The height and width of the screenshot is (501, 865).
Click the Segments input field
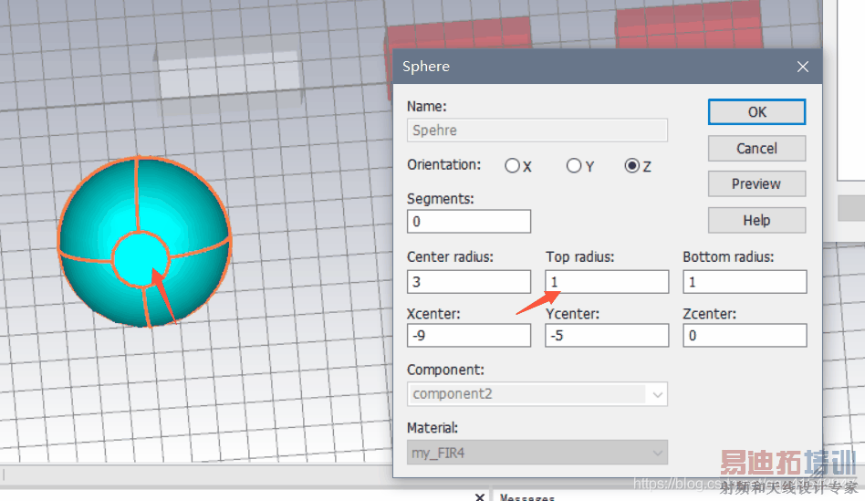click(x=469, y=221)
